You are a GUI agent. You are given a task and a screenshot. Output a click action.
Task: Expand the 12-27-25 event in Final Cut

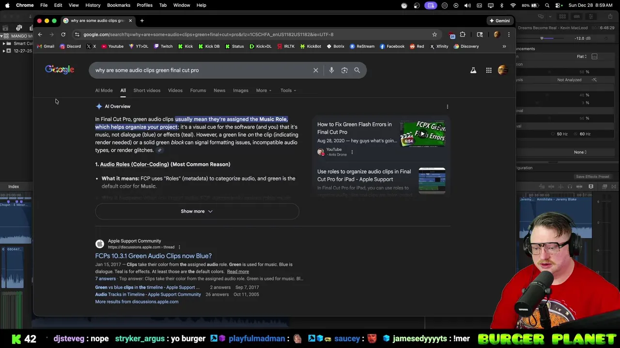click(4, 51)
